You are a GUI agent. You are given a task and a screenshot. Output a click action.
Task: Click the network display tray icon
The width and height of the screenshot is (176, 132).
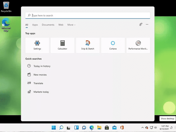tap(151, 128)
